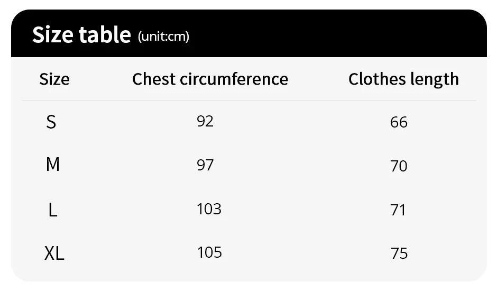Select the "Clothes length" column header

point(403,79)
